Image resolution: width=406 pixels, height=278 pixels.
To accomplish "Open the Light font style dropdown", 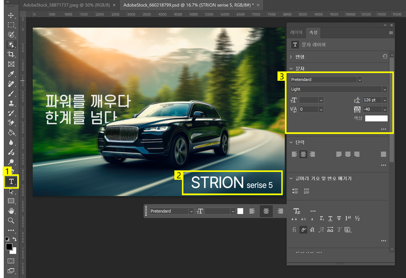I will [384, 89].
